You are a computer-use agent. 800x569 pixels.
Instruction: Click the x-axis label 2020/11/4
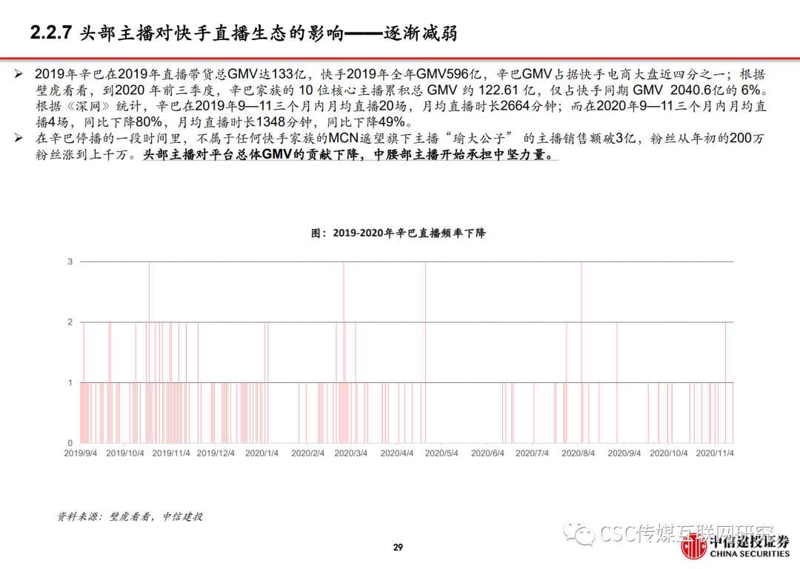(x=715, y=453)
